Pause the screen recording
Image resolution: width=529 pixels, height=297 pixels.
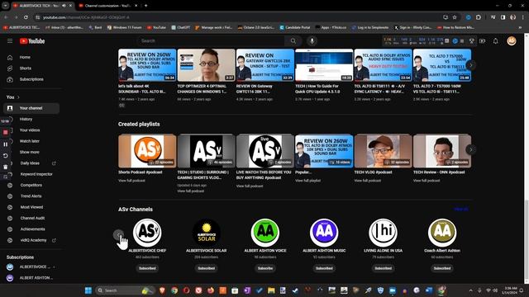(x=5, y=144)
